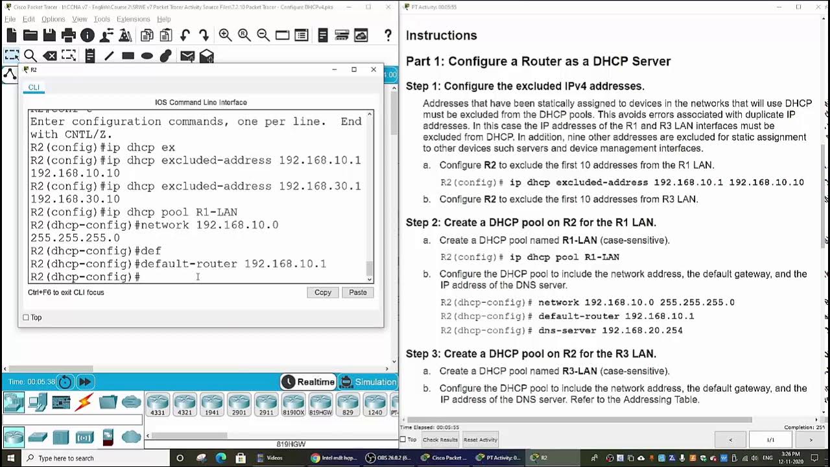The width and height of the screenshot is (830, 467).
Task: Switch to Realtime mode
Action: click(x=309, y=382)
